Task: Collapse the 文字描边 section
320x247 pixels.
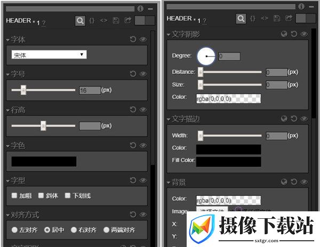Action: [169, 119]
